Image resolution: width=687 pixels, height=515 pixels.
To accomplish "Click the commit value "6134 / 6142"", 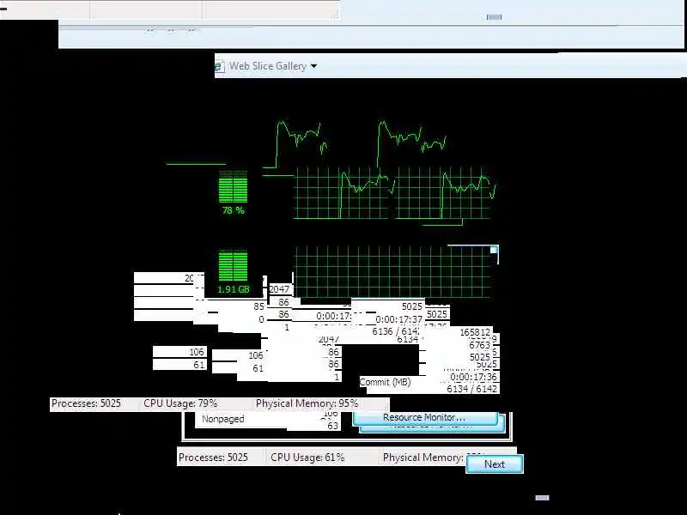I will (x=471, y=389).
